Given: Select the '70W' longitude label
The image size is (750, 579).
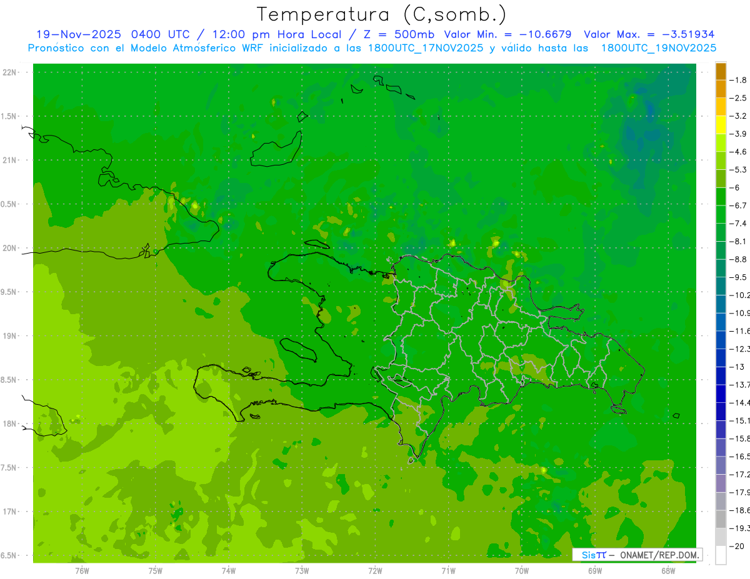Looking at the screenshot, I should 522,570.
